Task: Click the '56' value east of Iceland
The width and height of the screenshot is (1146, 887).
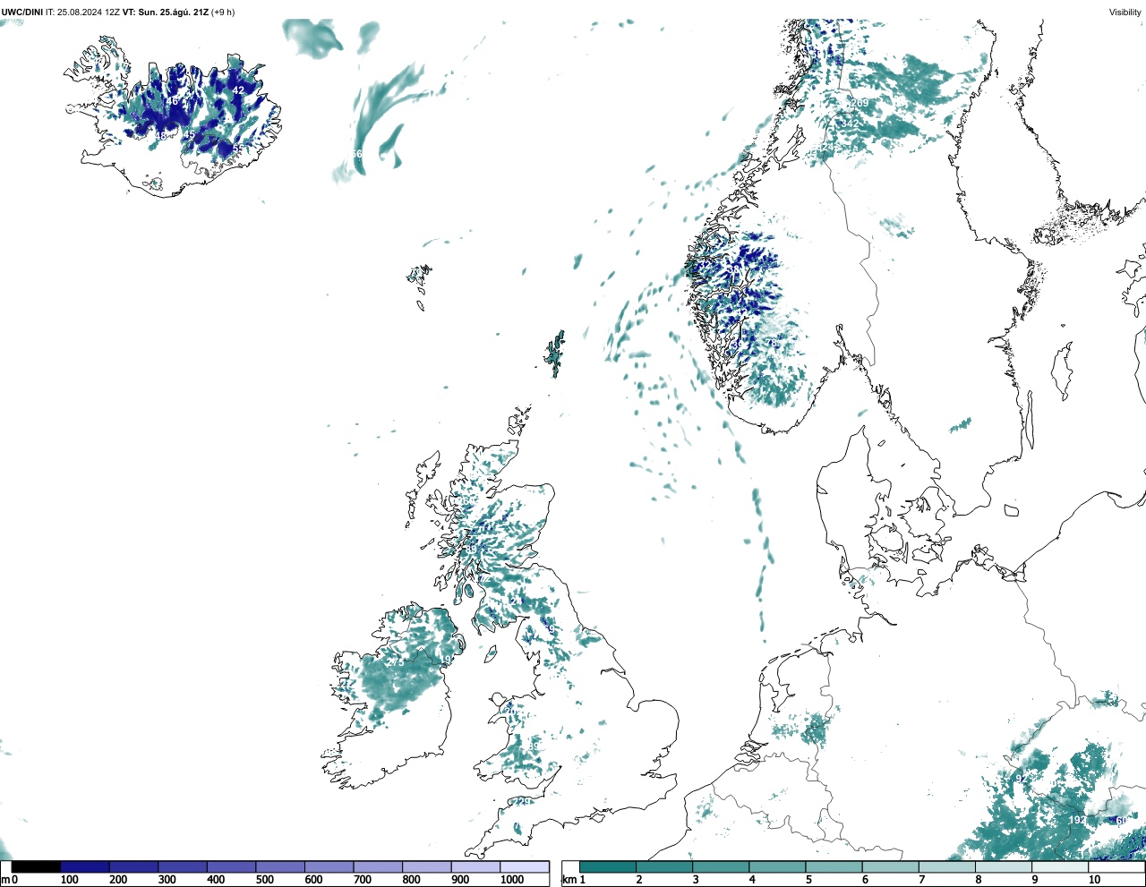Action: point(356,154)
